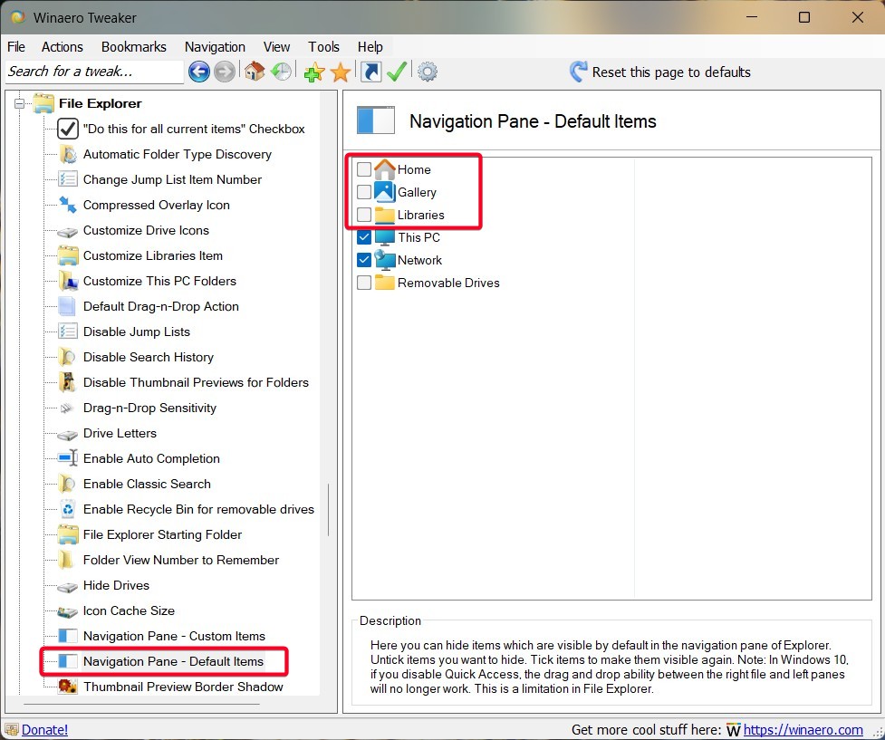The width and height of the screenshot is (885, 740).
Task: Select Icon Cache Size
Action: (129, 610)
